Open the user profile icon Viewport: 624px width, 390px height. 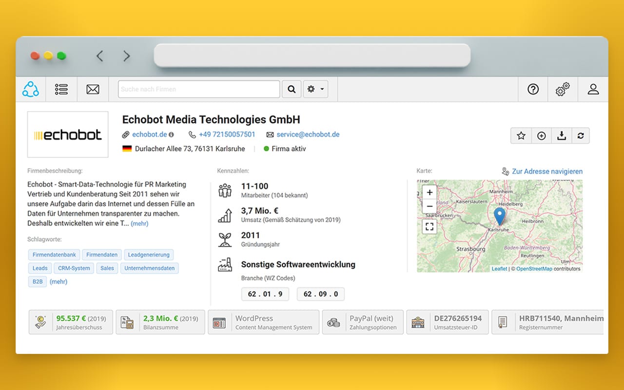tap(593, 89)
